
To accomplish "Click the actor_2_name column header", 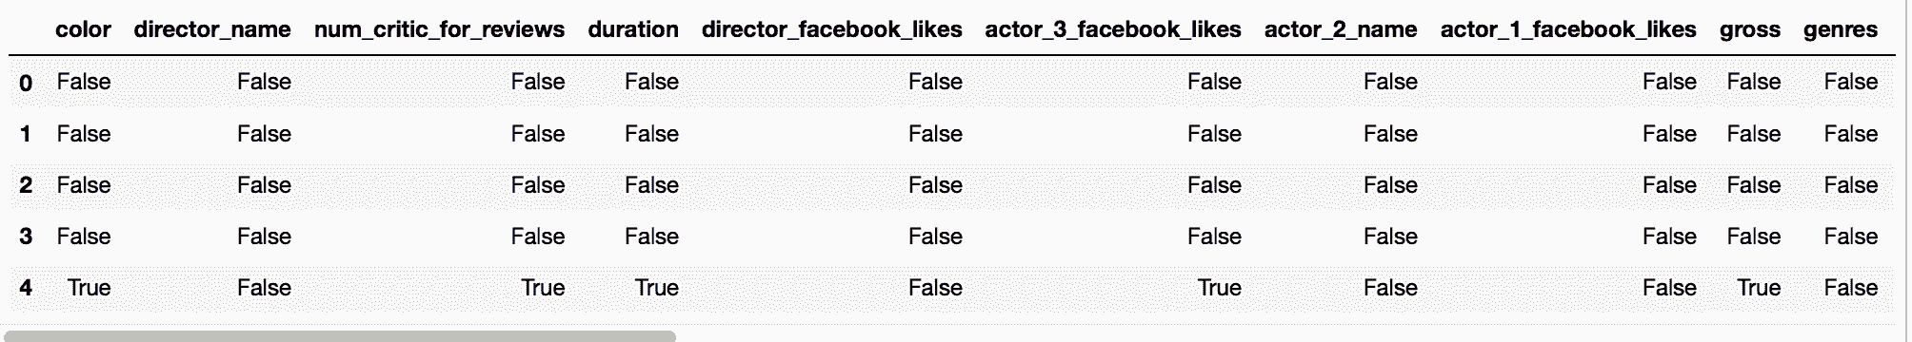I will click(x=1341, y=29).
